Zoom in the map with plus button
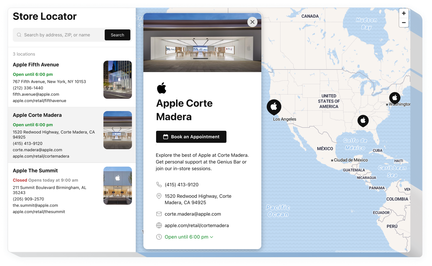Screen dimensions: 432x266 (404, 13)
